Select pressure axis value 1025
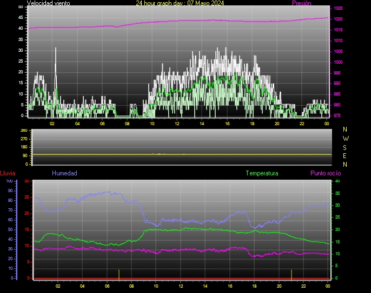This screenshot has width=371, height=293. pyautogui.click(x=338, y=8)
